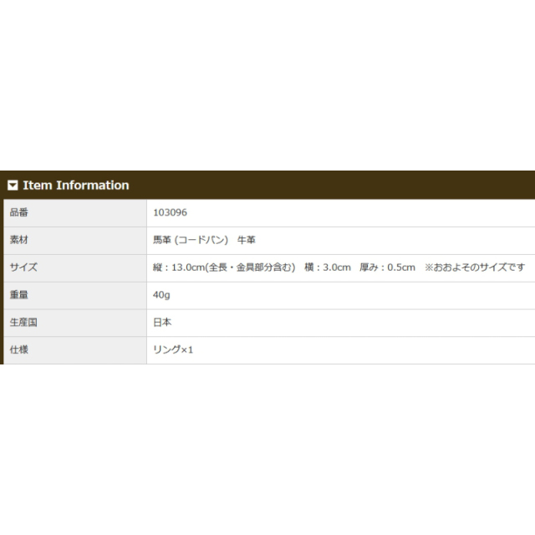The width and height of the screenshot is (535, 535).
Task: Select the weight value 40g
Action: click(x=161, y=295)
